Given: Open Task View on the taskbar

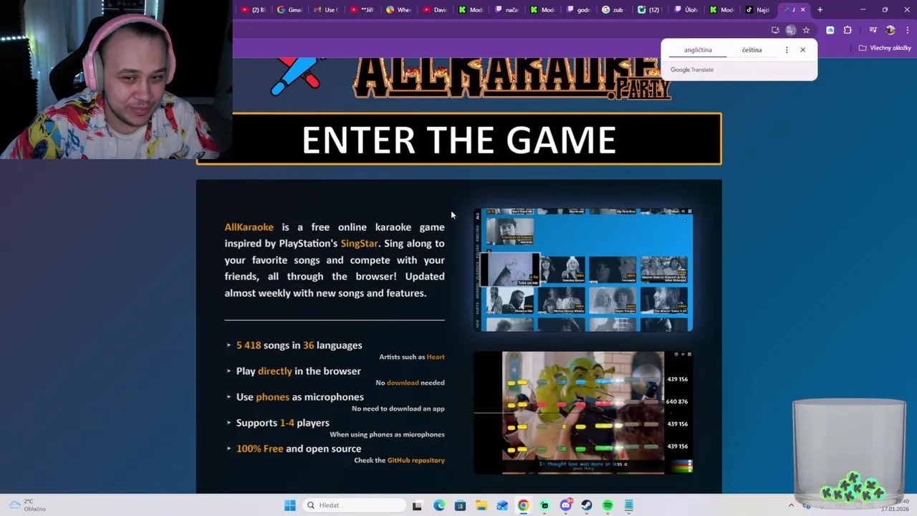Looking at the screenshot, I should point(417,505).
